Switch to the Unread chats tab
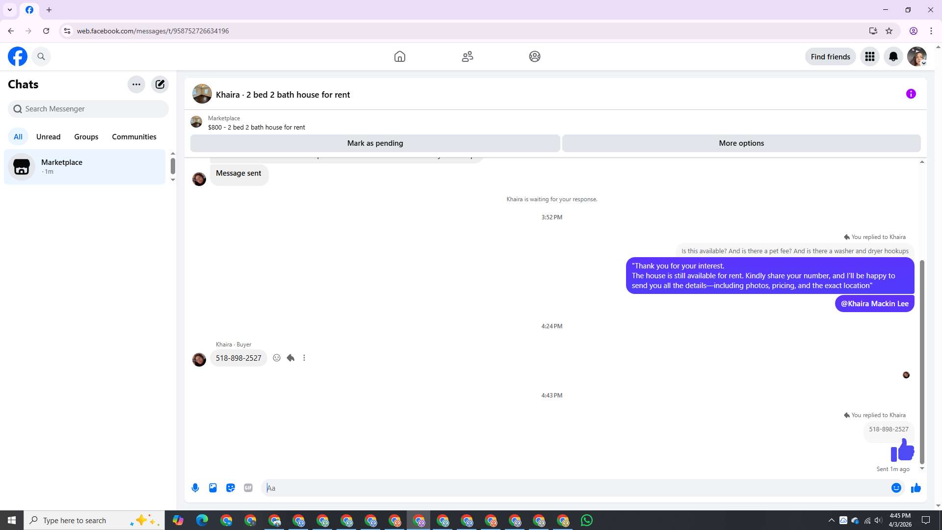The width and height of the screenshot is (942, 530). [48, 137]
